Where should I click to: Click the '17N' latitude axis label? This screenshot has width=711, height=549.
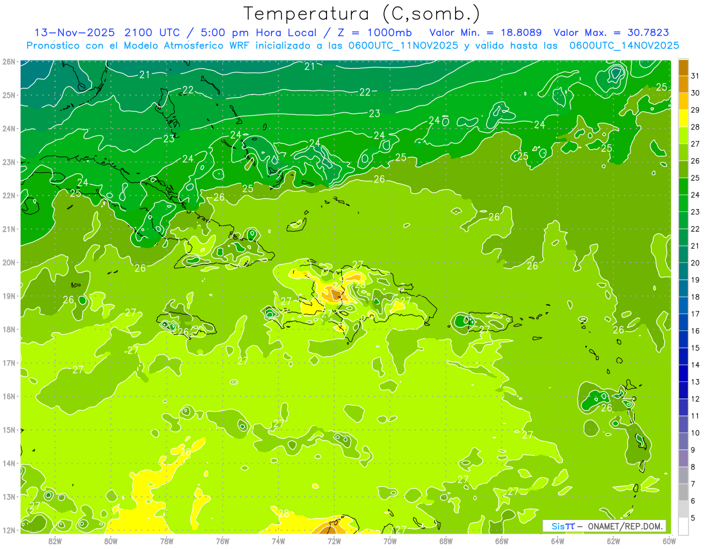pyautogui.click(x=8, y=362)
